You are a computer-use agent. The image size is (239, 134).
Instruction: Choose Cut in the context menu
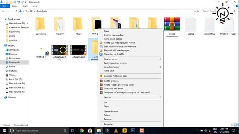click(x=105, y=103)
